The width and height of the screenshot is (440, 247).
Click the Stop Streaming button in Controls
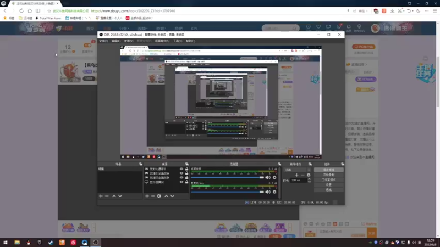tap(328, 170)
